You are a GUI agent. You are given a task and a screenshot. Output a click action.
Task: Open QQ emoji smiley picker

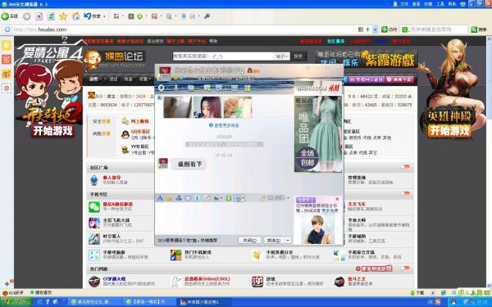pos(169,198)
